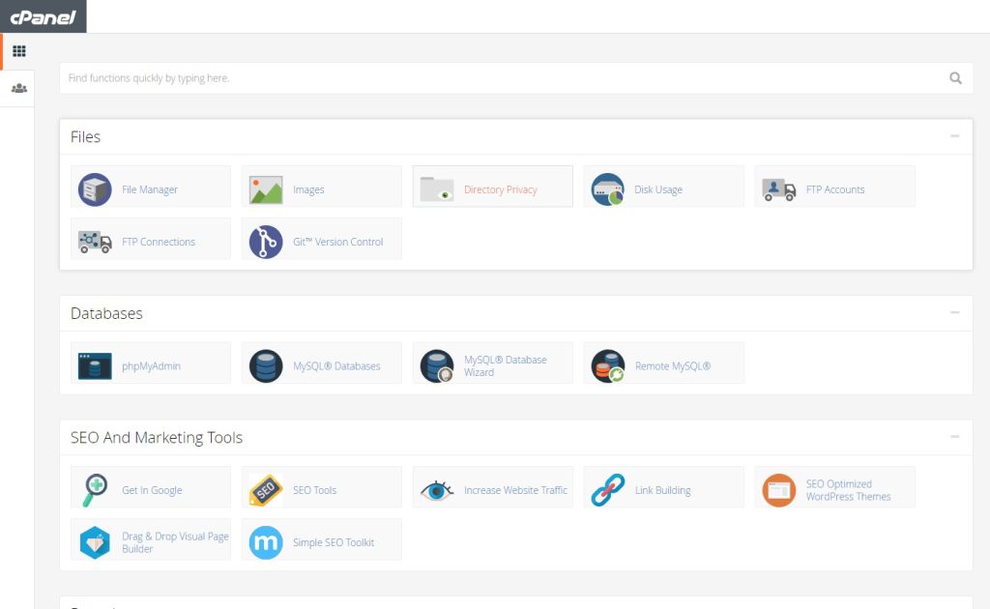
Task: Open the Increase Website Traffic link
Action: (516, 490)
